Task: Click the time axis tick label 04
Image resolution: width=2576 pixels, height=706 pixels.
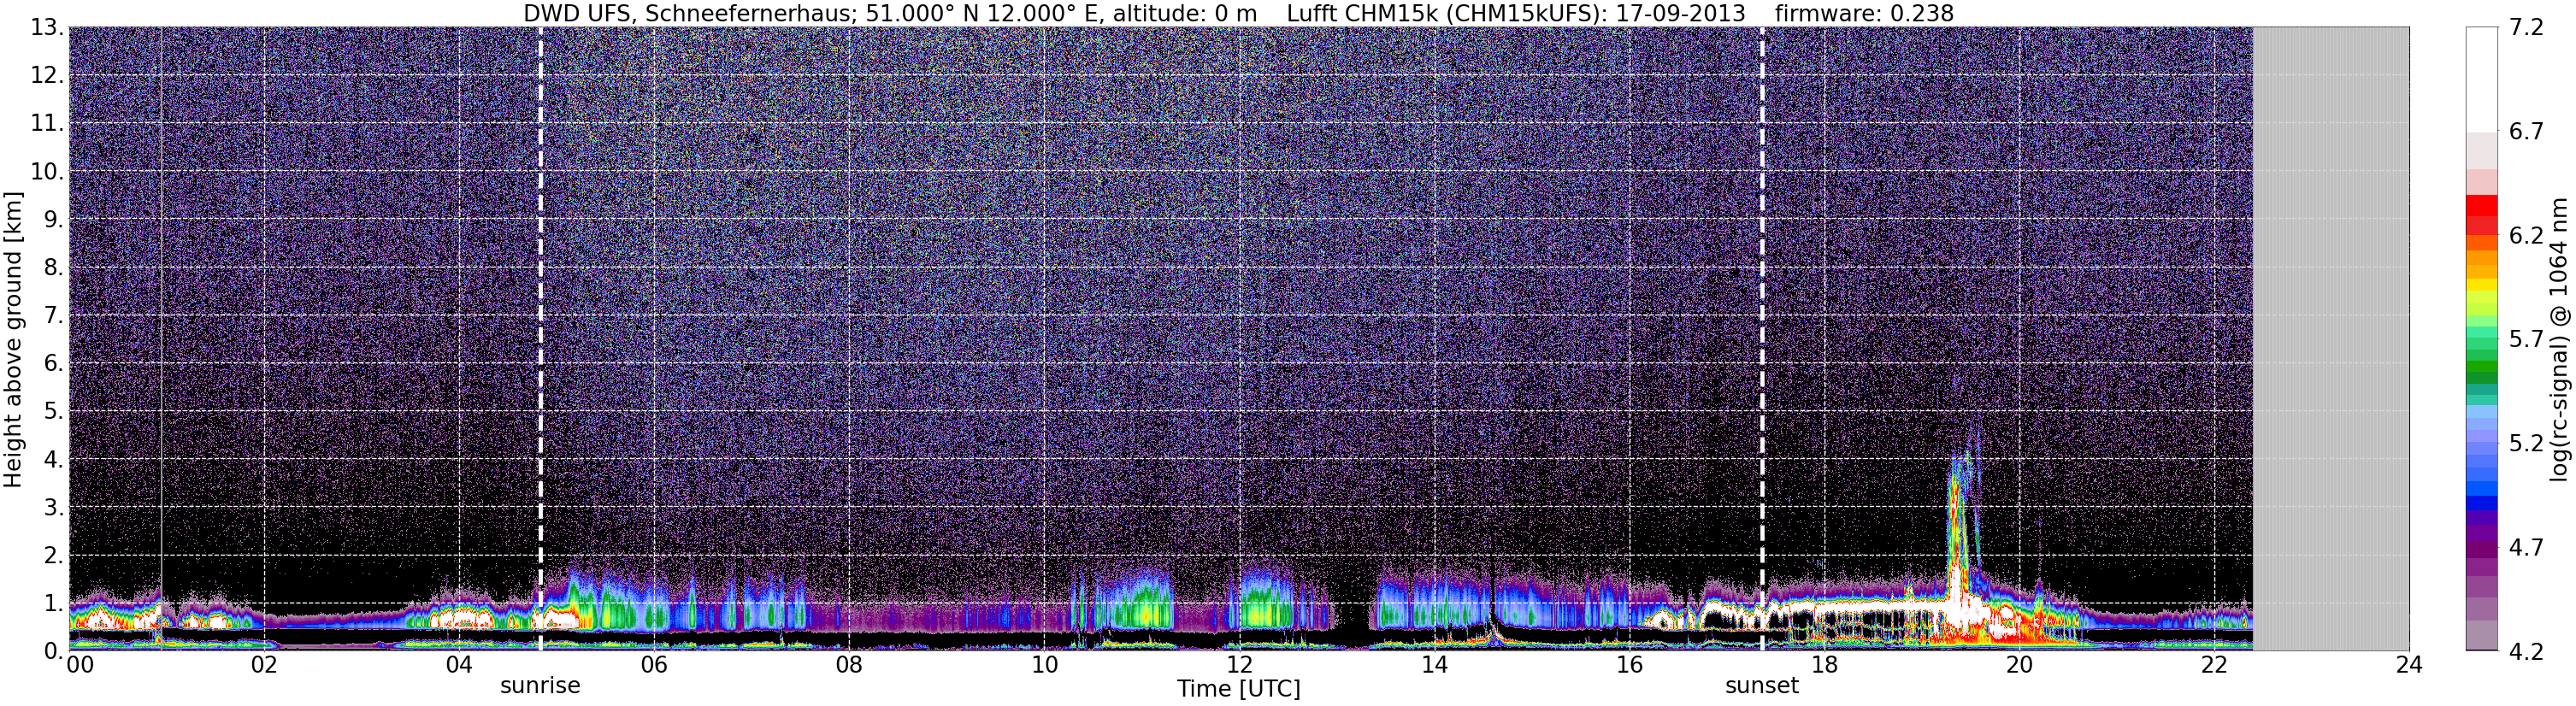Action: click(459, 666)
